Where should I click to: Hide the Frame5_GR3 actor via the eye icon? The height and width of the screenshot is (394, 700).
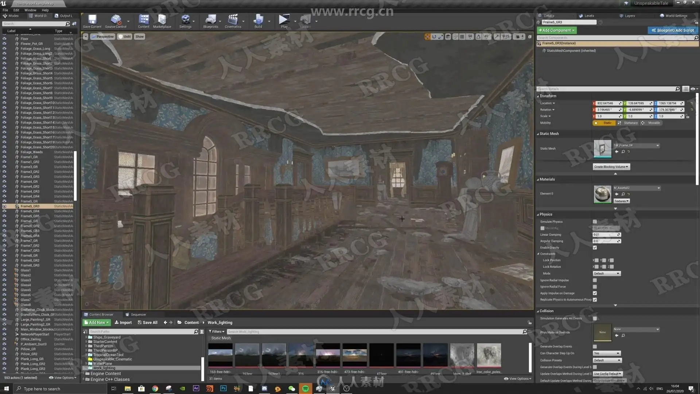[4, 206]
